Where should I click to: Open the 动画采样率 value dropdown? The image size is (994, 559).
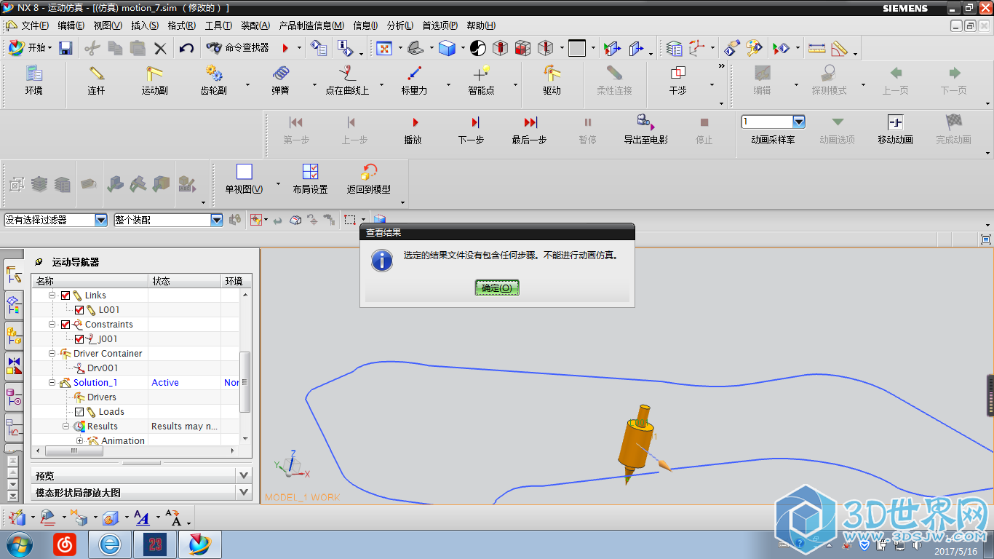pos(799,122)
